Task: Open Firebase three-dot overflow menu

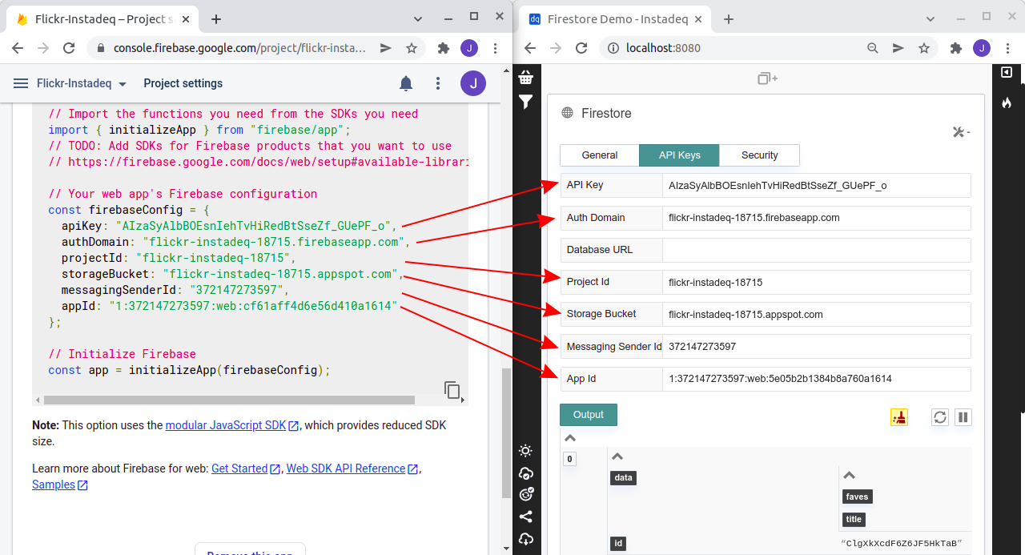Action: click(x=438, y=83)
